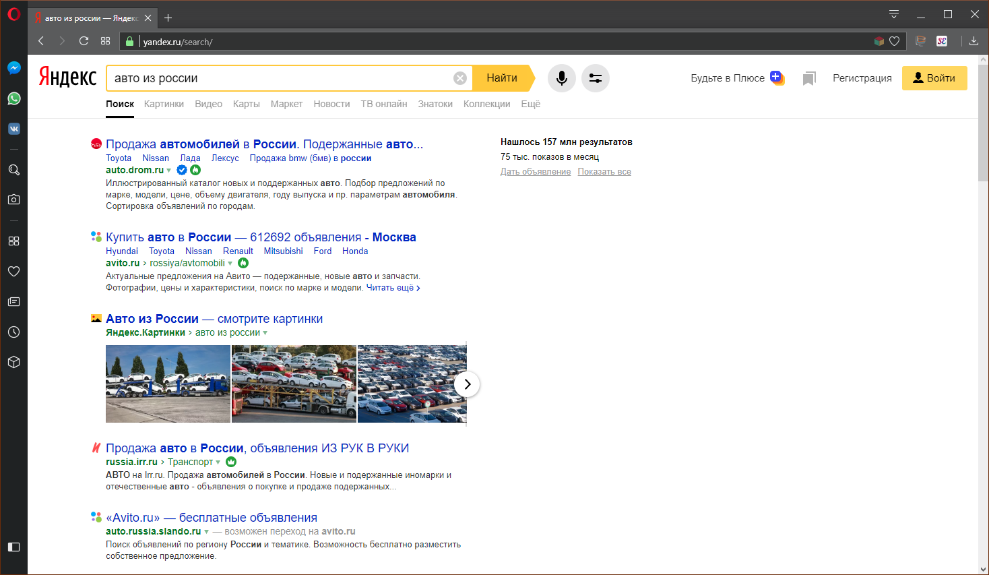The height and width of the screenshot is (575, 989).
Task: Start voice search with the microphone
Action: click(561, 78)
